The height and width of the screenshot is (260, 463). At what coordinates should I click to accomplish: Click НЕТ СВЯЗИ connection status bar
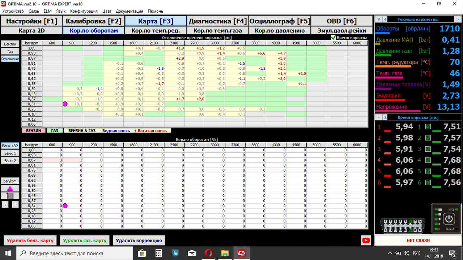click(x=418, y=240)
